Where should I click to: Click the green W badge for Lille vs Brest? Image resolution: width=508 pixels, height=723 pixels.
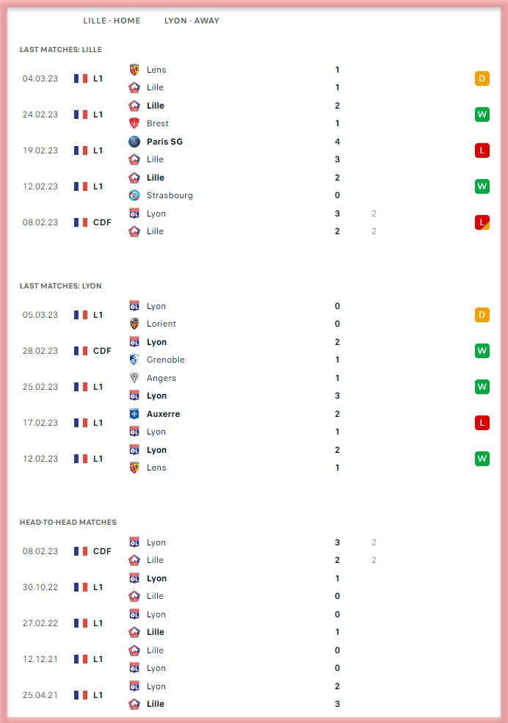[482, 115]
